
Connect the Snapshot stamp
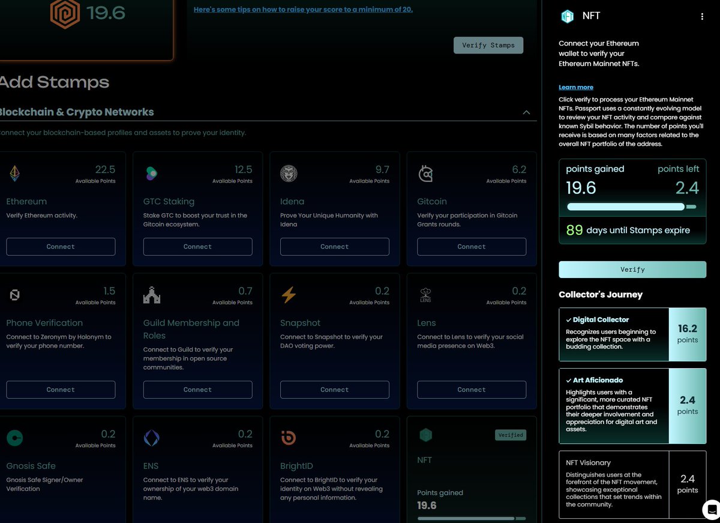335,390
